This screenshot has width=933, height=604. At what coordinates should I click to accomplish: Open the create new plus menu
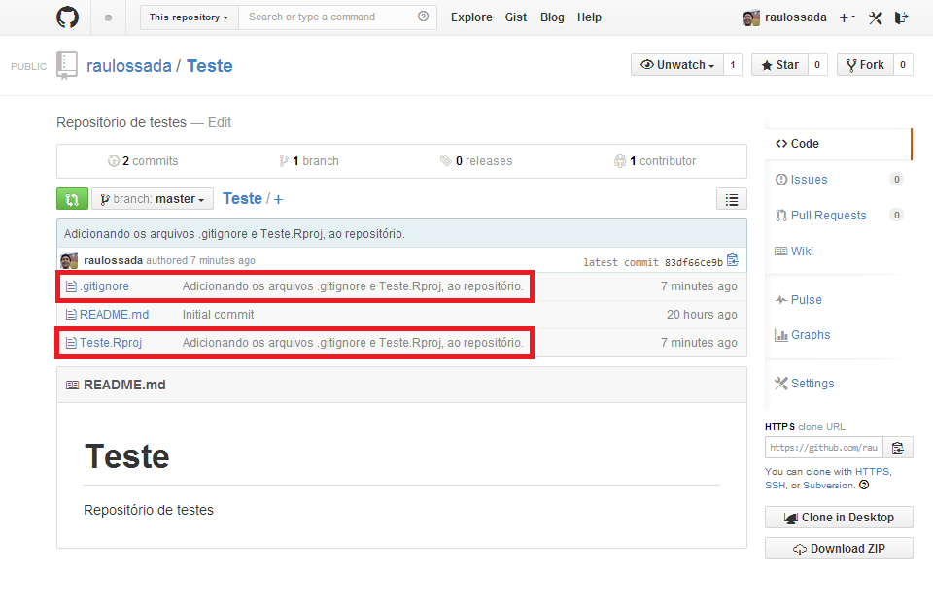click(847, 17)
